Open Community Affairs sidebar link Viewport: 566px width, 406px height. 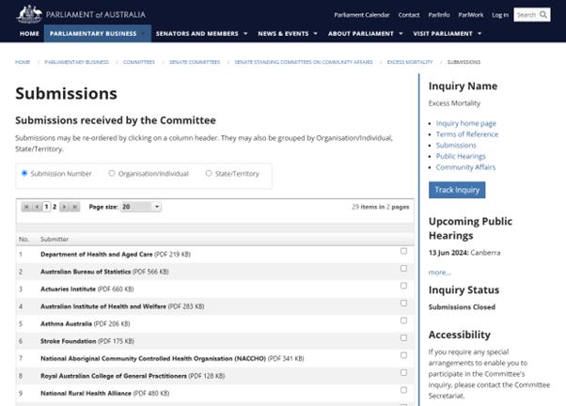pyautogui.click(x=465, y=167)
